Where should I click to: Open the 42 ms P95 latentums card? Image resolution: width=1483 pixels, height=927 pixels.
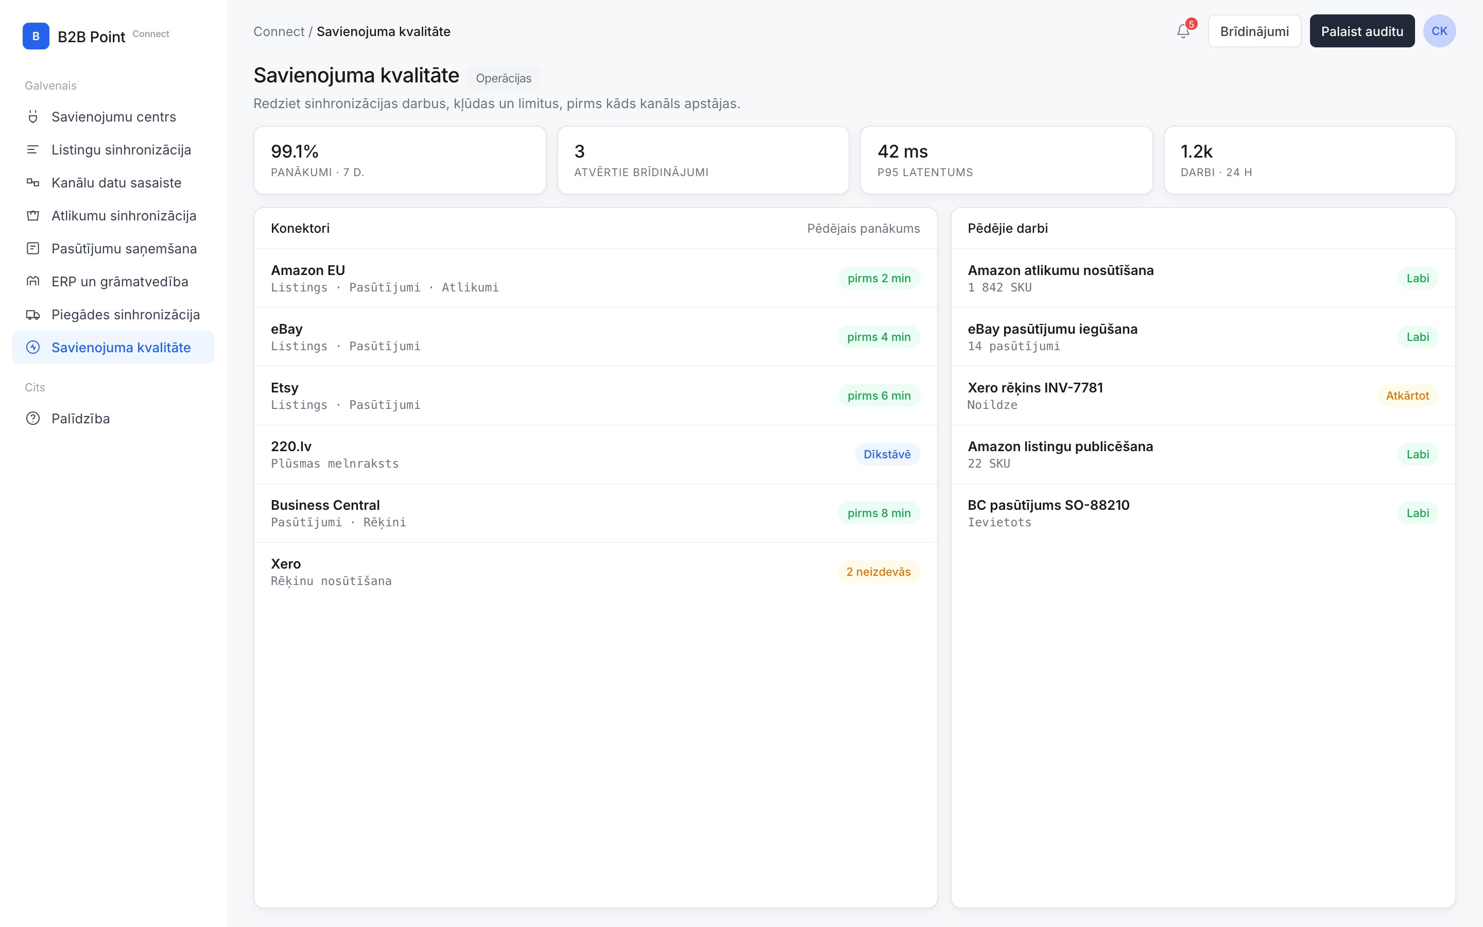point(1006,161)
